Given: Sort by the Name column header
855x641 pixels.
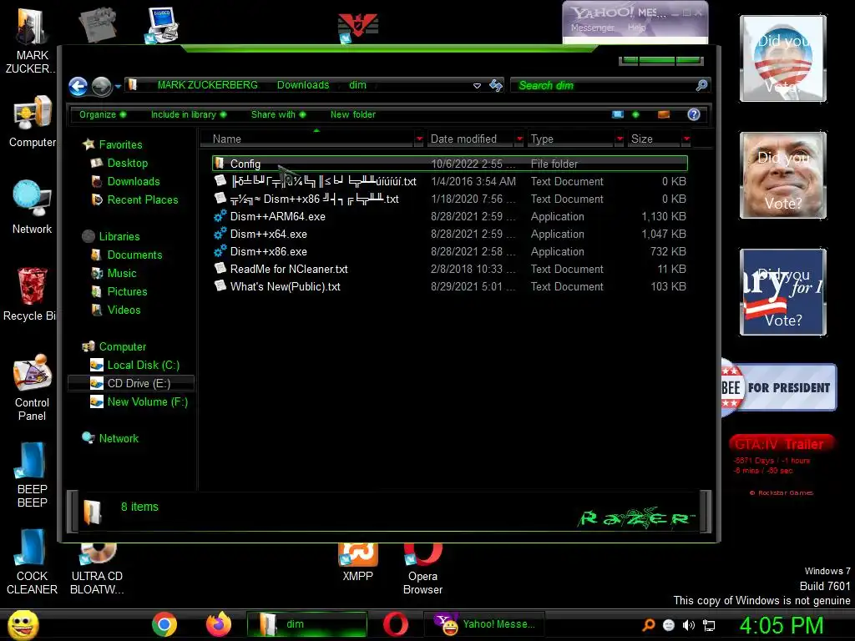Looking at the screenshot, I should point(308,139).
